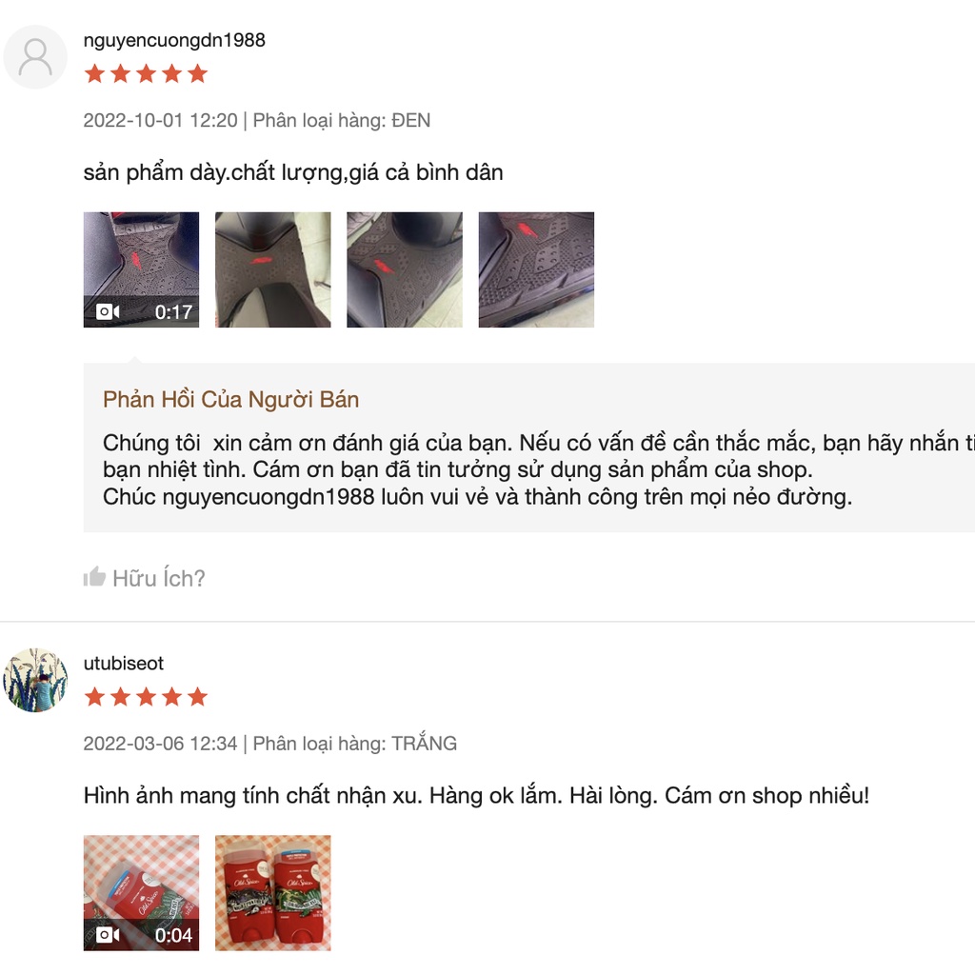Screen dimensions: 975x975
Task: Click the 2022-03-06 12:34 review timestamp
Action: click(160, 743)
